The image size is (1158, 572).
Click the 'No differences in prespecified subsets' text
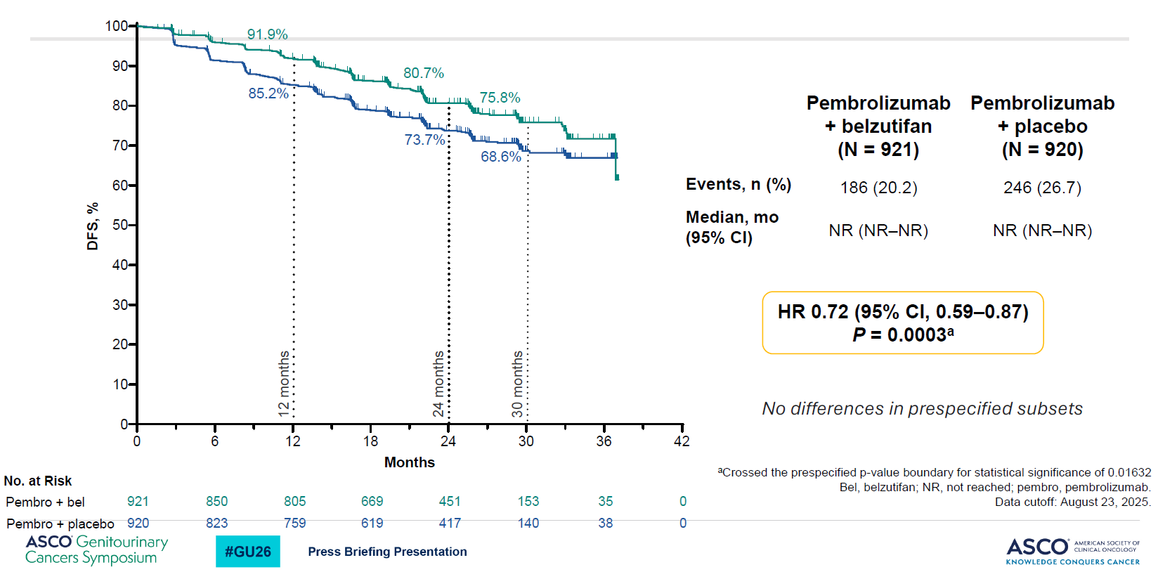click(x=922, y=409)
